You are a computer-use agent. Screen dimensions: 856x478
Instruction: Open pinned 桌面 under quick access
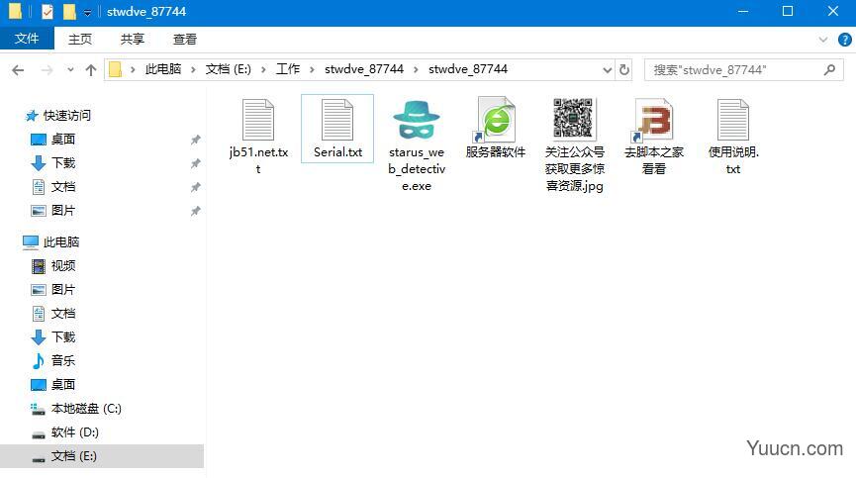click(62, 140)
